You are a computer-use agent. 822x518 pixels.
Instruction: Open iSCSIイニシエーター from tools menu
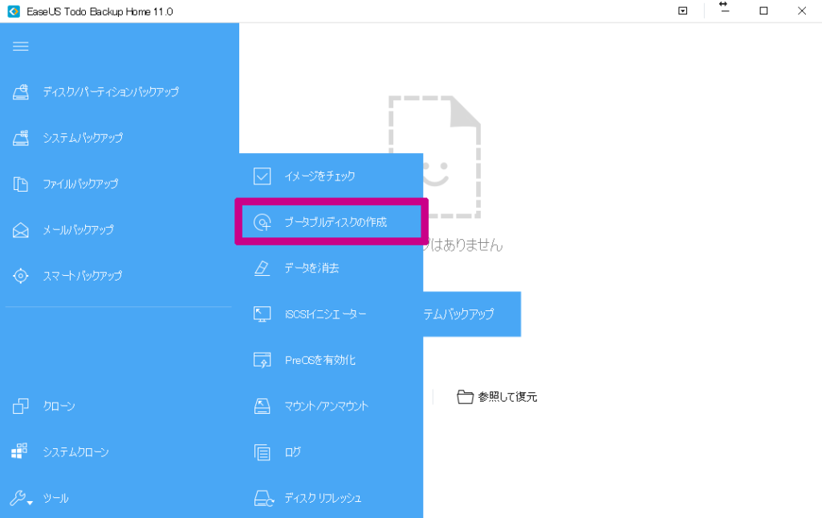click(325, 314)
